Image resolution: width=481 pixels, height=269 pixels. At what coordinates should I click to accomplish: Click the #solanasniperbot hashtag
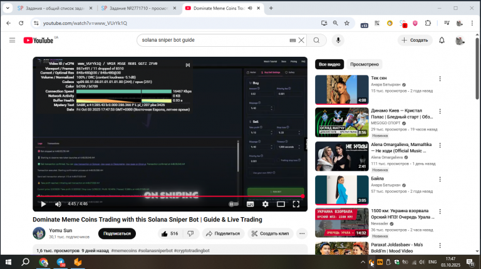[155, 251]
